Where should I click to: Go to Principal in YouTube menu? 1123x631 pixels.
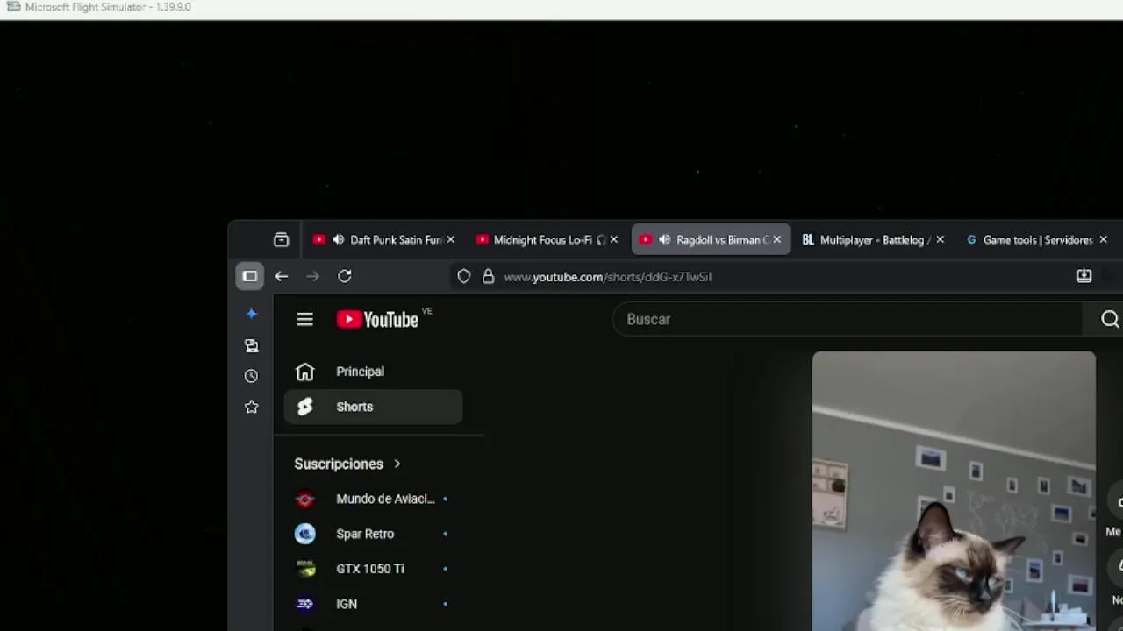pos(373,372)
